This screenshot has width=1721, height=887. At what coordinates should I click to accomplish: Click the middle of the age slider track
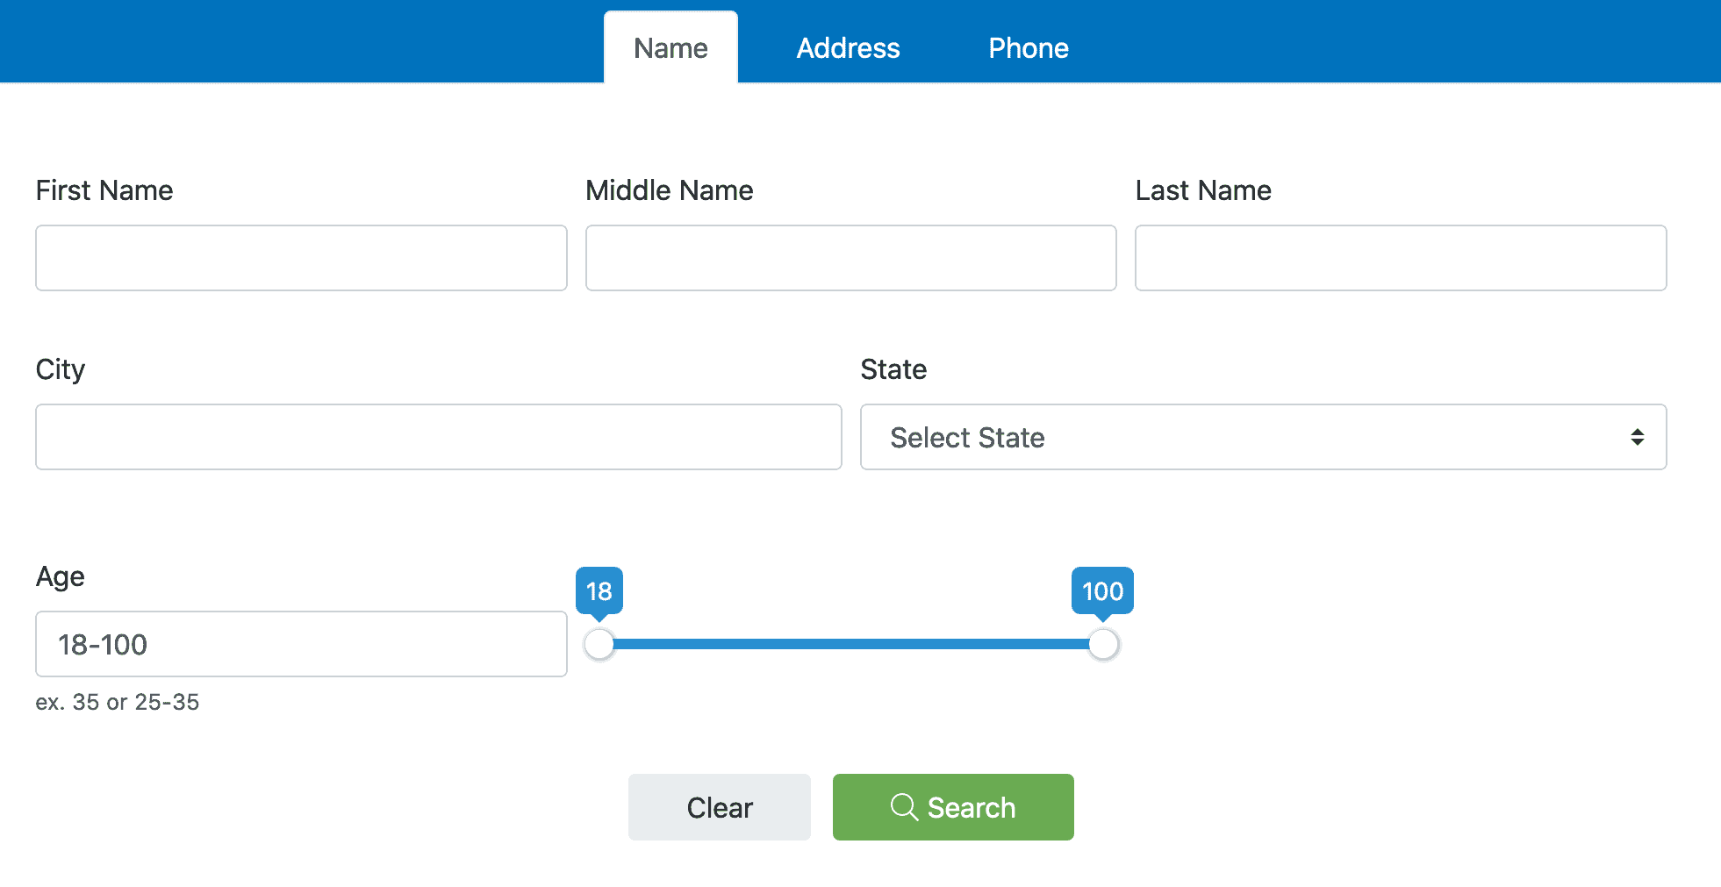[x=851, y=644]
